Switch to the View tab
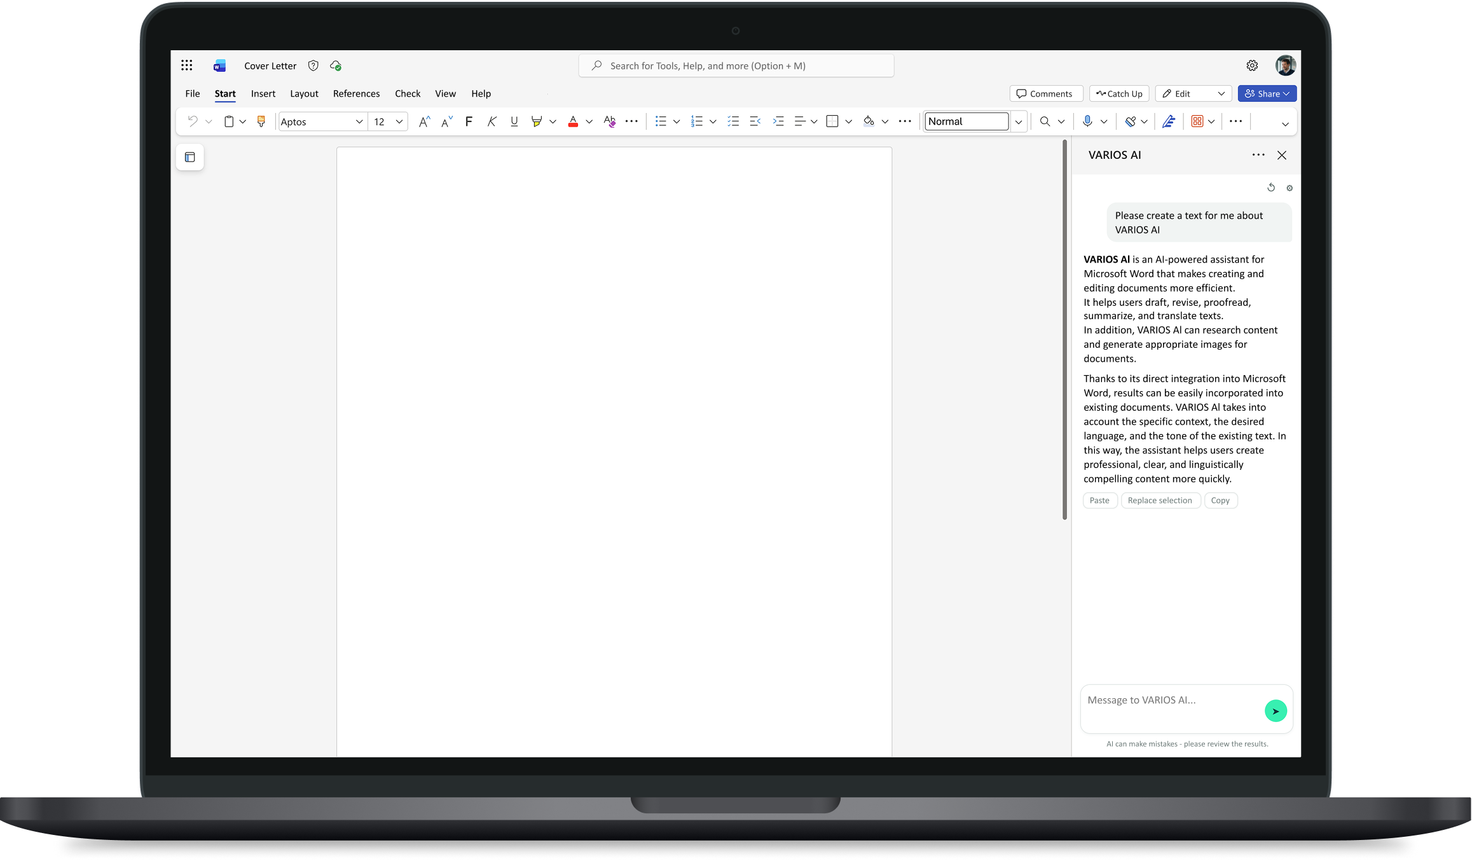 [x=445, y=93]
